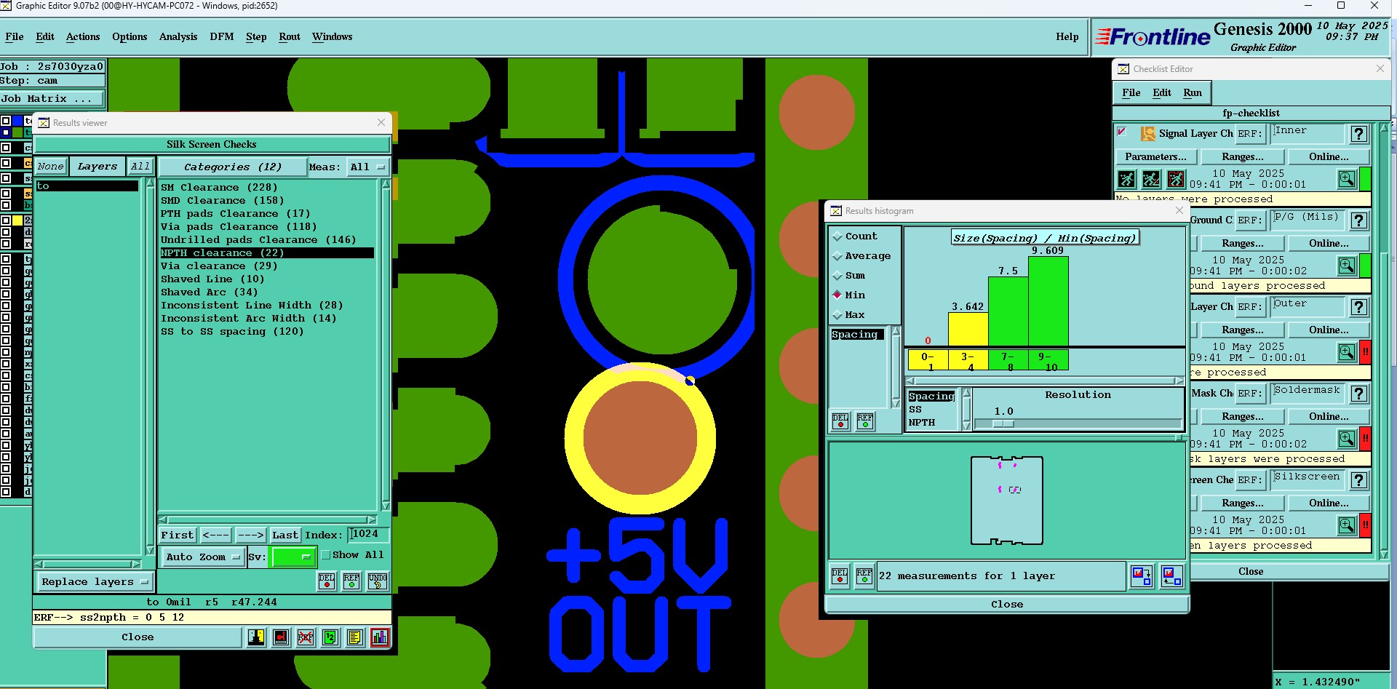Click DEL icon in Results viewer window
The image size is (1397, 689).
(327, 581)
